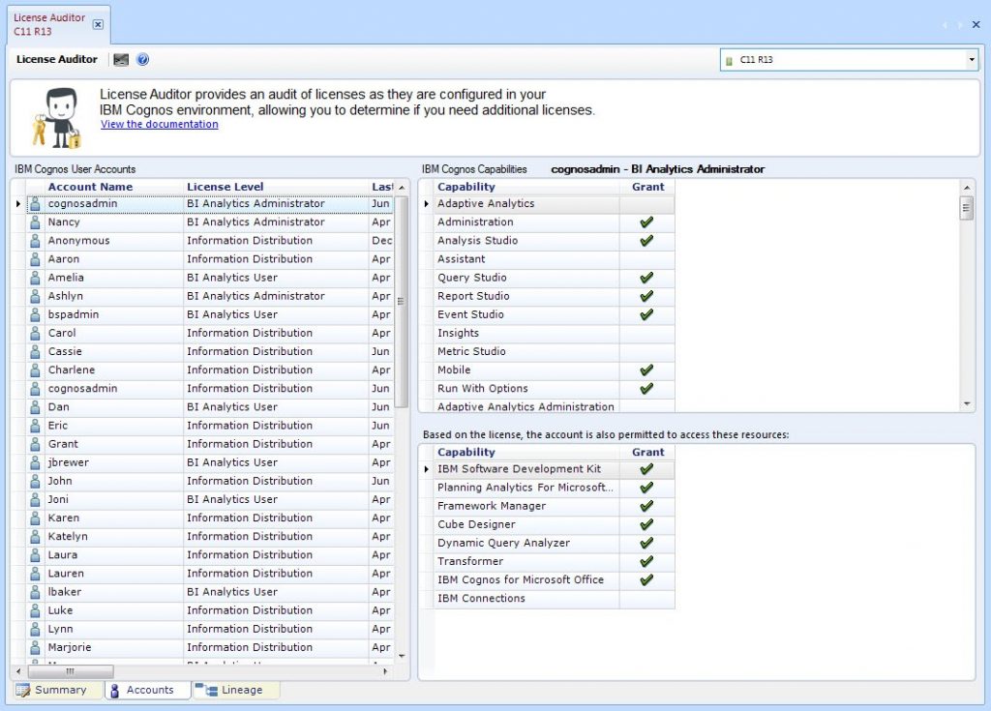Open the console icon in the License Auditor toolbar
The width and height of the screenshot is (991, 711).
121,59
